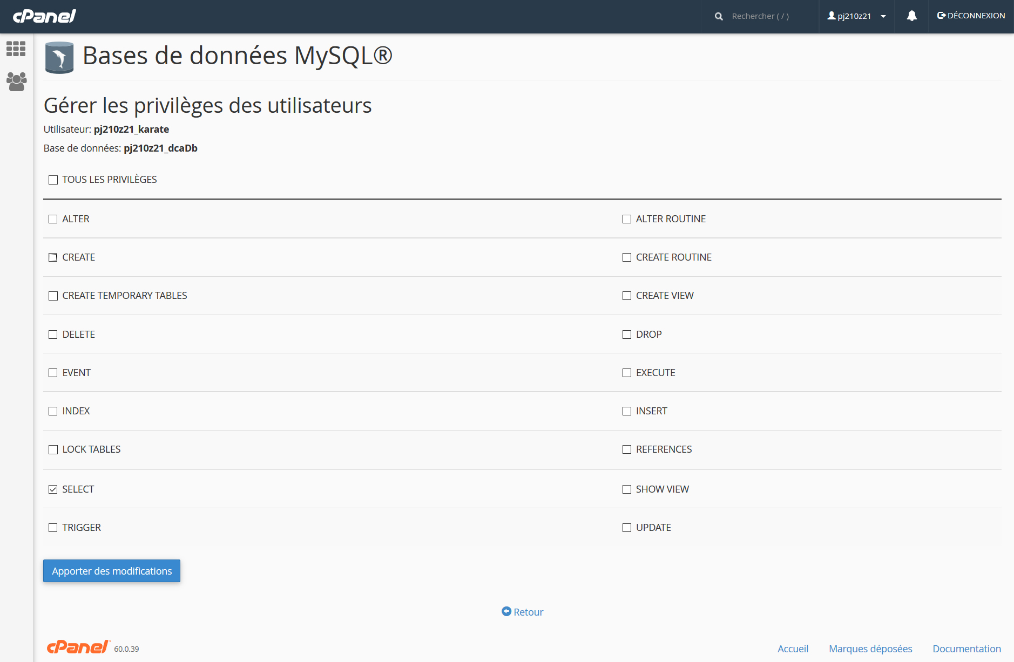This screenshot has height=662, width=1014.
Task: Click the notifications bell icon
Action: pos(911,16)
